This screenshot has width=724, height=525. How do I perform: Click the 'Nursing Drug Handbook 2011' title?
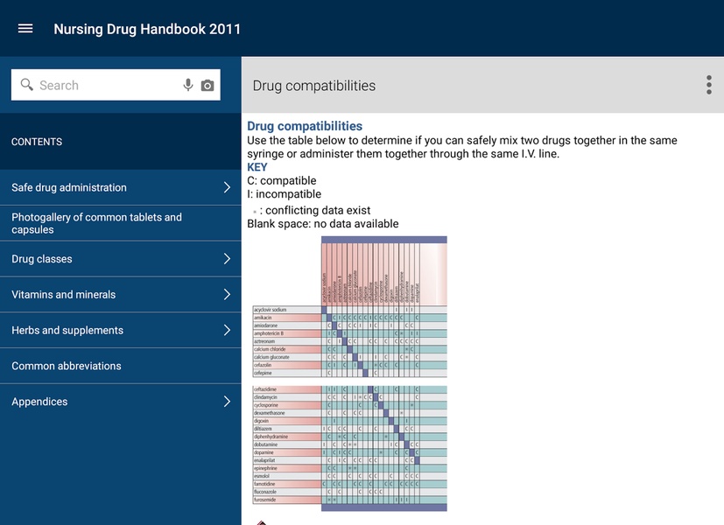click(147, 29)
